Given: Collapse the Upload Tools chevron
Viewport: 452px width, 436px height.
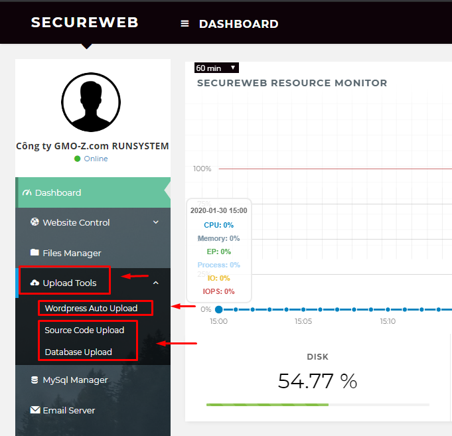Looking at the screenshot, I should coord(156,283).
